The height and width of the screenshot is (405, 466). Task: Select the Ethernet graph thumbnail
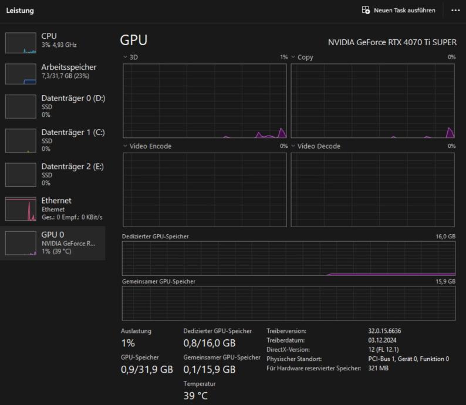(21, 209)
